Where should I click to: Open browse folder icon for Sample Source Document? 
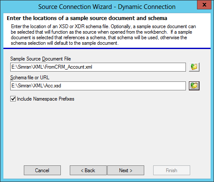coord(194,67)
